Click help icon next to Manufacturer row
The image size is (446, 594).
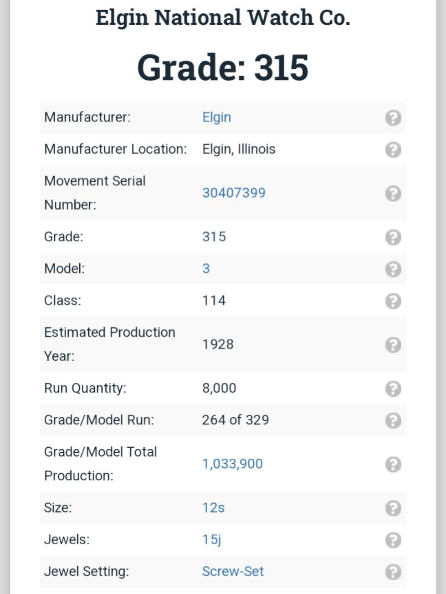[x=393, y=118]
